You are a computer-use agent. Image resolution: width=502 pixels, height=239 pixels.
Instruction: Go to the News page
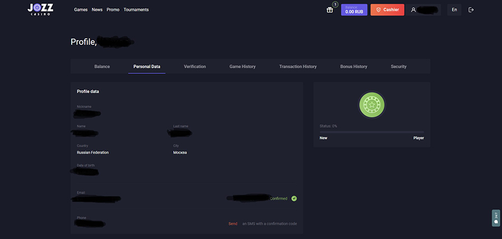click(x=97, y=10)
